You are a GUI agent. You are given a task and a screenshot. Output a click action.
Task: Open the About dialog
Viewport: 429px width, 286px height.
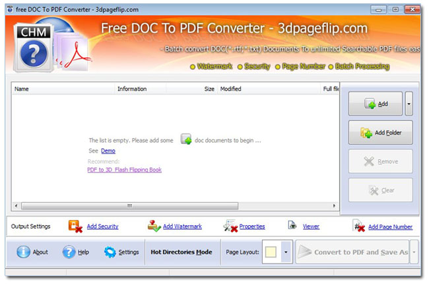[32, 252]
